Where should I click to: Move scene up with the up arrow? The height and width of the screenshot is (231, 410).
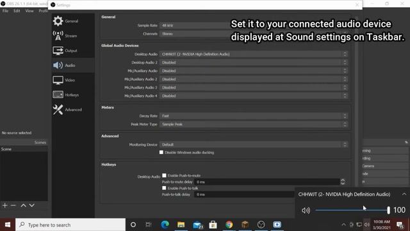click(23, 205)
